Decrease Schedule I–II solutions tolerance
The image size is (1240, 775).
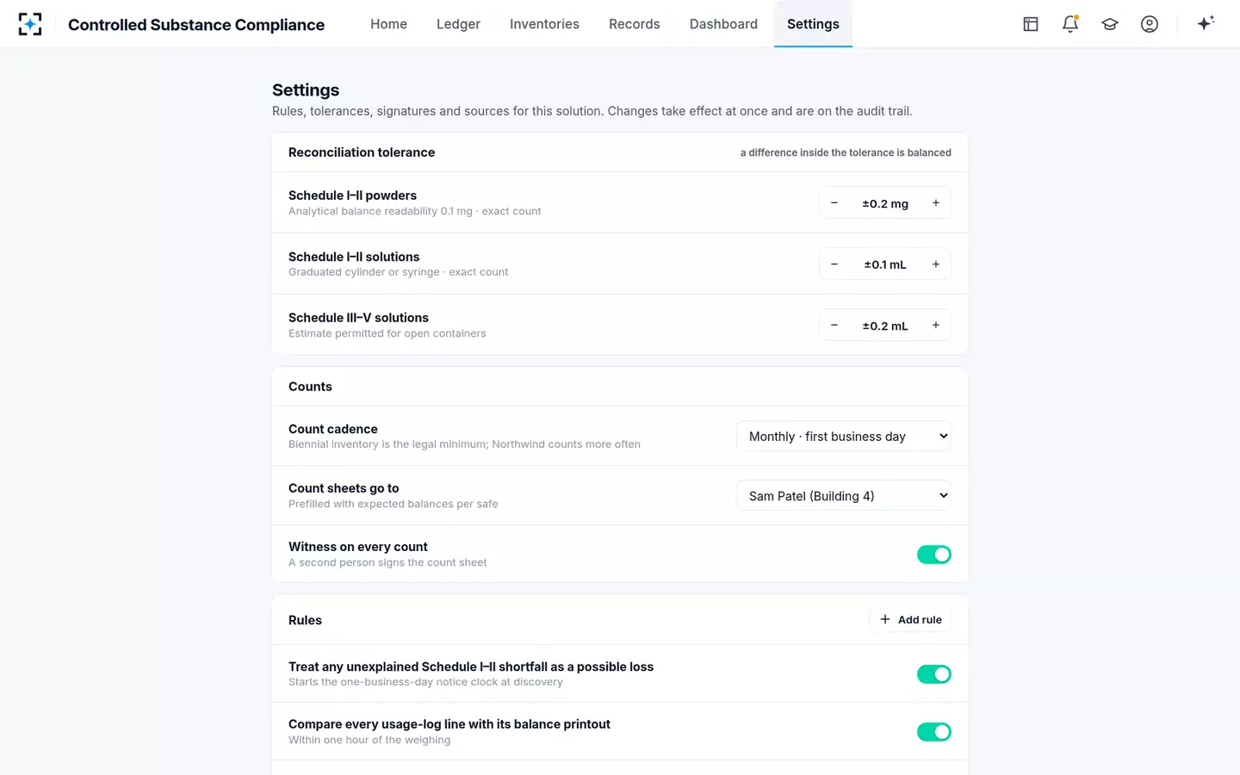834,264
